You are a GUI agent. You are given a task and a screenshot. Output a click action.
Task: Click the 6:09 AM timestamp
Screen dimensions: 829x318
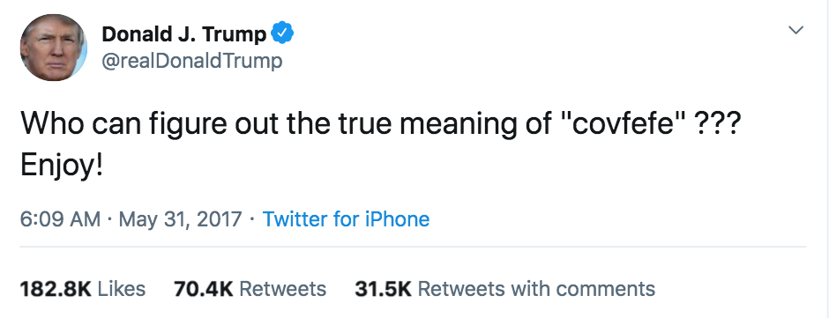click(x=60, y=218)
